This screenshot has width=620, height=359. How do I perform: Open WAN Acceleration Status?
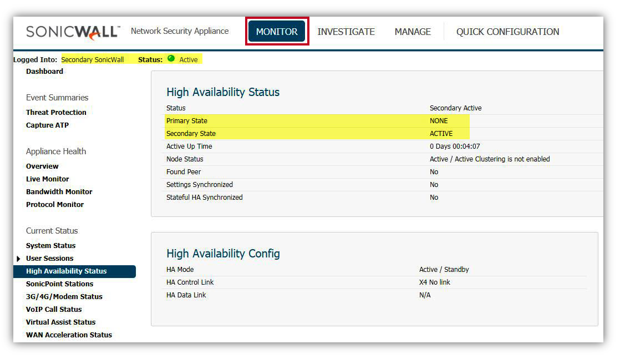click(69, 335)
